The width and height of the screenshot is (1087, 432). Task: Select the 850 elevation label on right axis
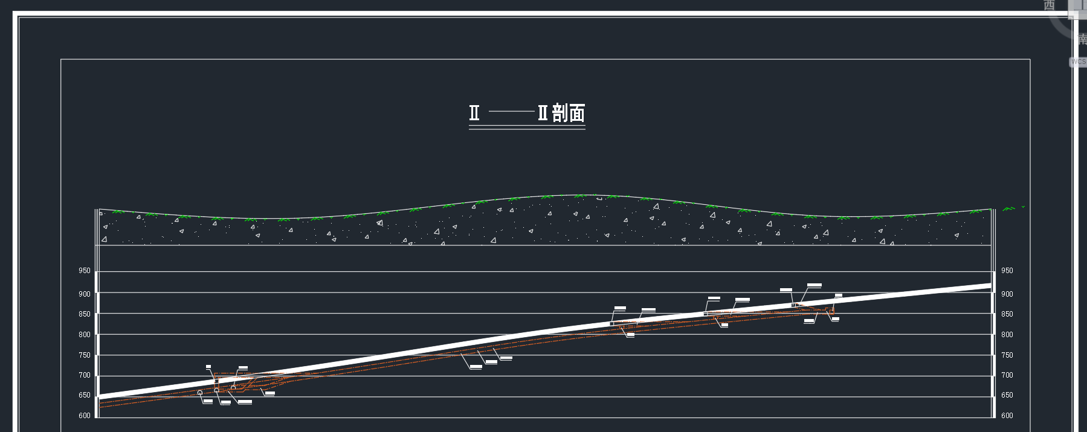1007,314
